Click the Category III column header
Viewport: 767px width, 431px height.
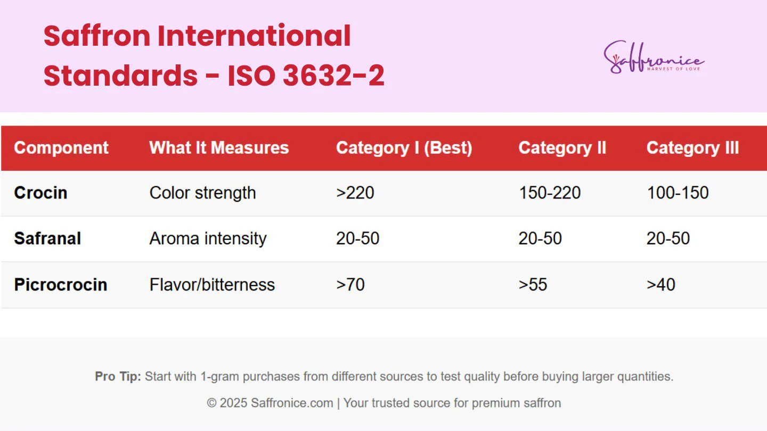pyautogui.click(x=692, y=148)
